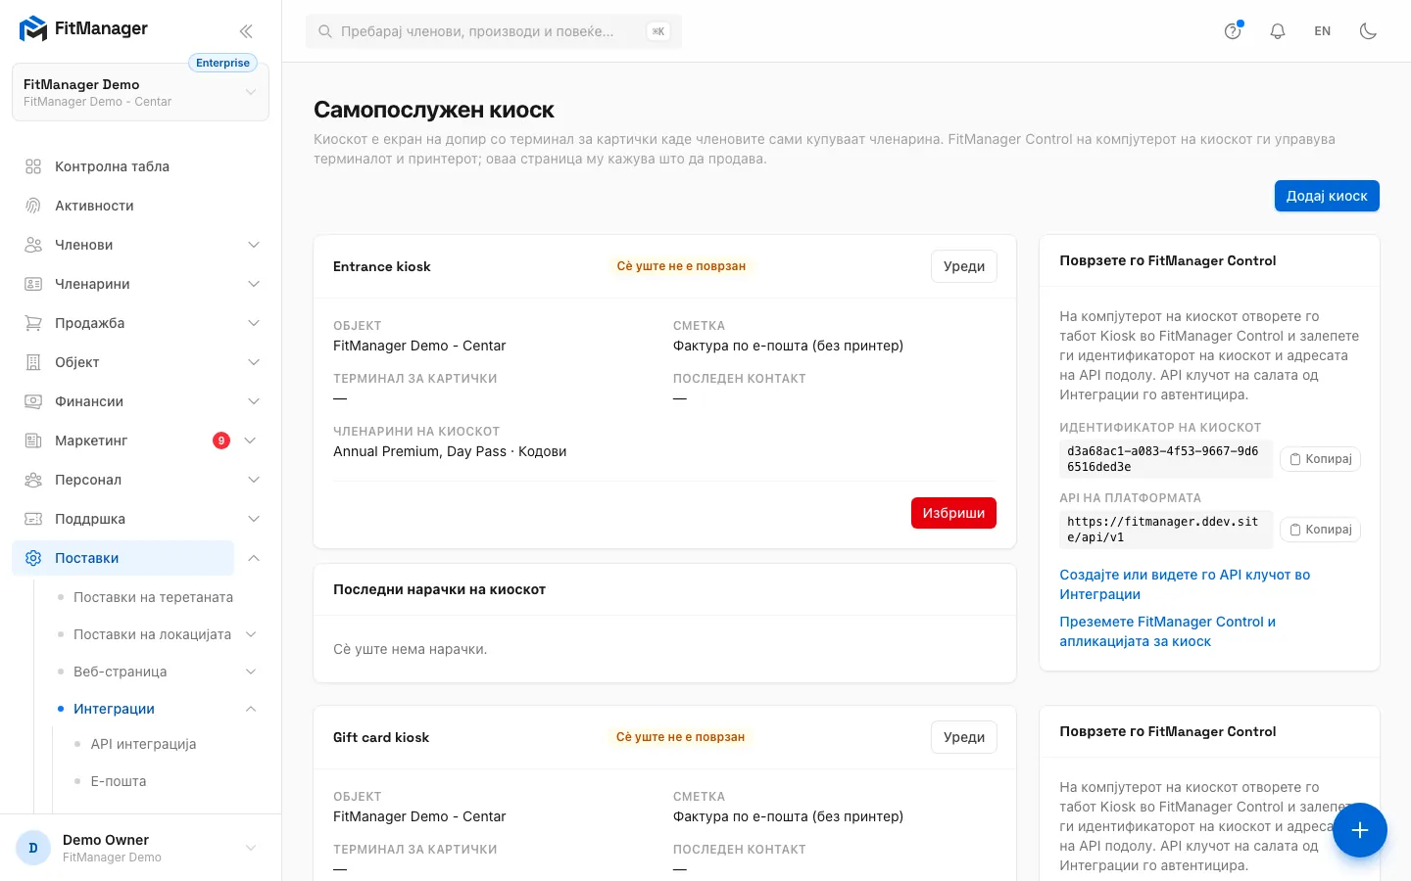Collapse sidebar with double-chevron icon

(246, 31)
